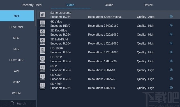
Task: Open settings gear for HD 1080P preset
Action: (x=171, y=52)
